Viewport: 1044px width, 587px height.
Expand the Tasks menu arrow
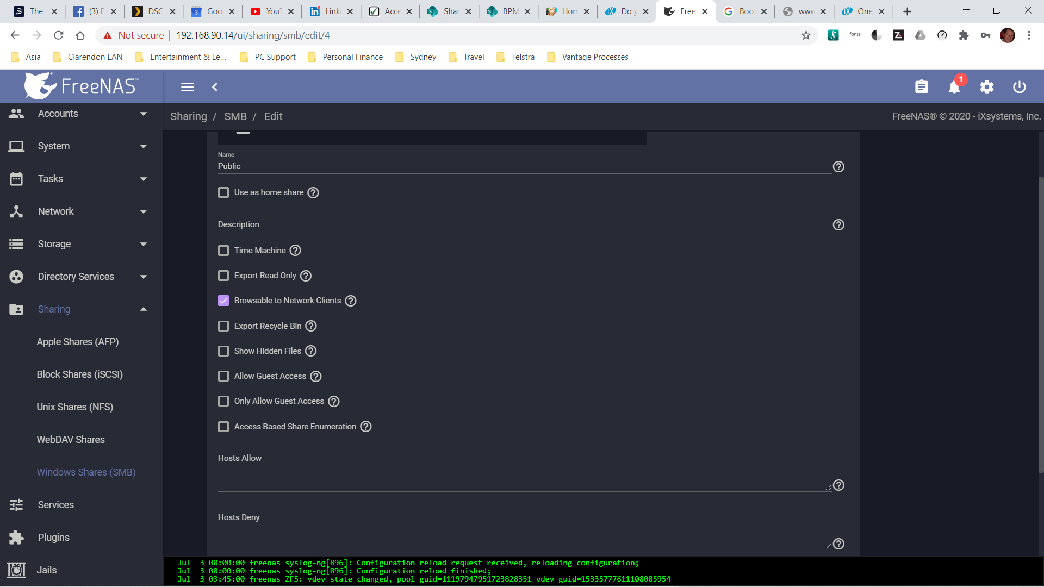click(x=144, y=179)
